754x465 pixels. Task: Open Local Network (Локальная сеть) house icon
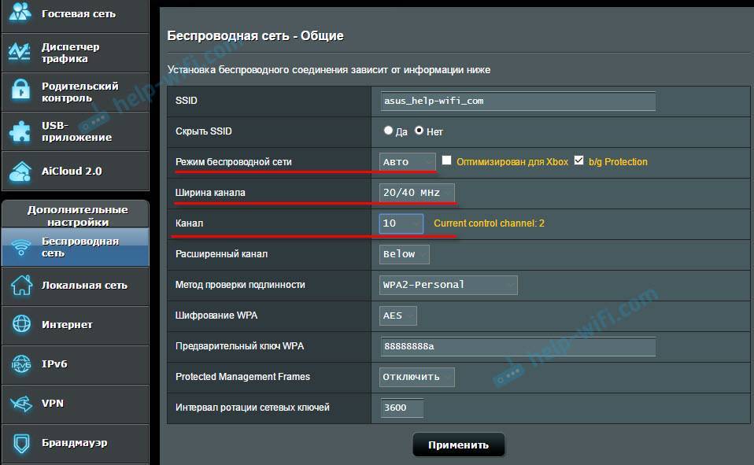[20, 286]
